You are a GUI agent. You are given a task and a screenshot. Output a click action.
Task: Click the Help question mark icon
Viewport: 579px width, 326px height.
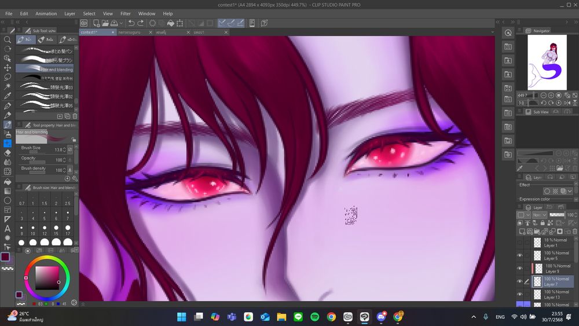(264, 23)
